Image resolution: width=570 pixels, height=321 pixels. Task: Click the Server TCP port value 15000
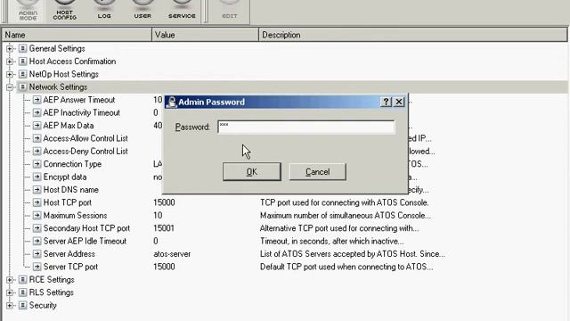pyautogui.click(x=164, y=267)
